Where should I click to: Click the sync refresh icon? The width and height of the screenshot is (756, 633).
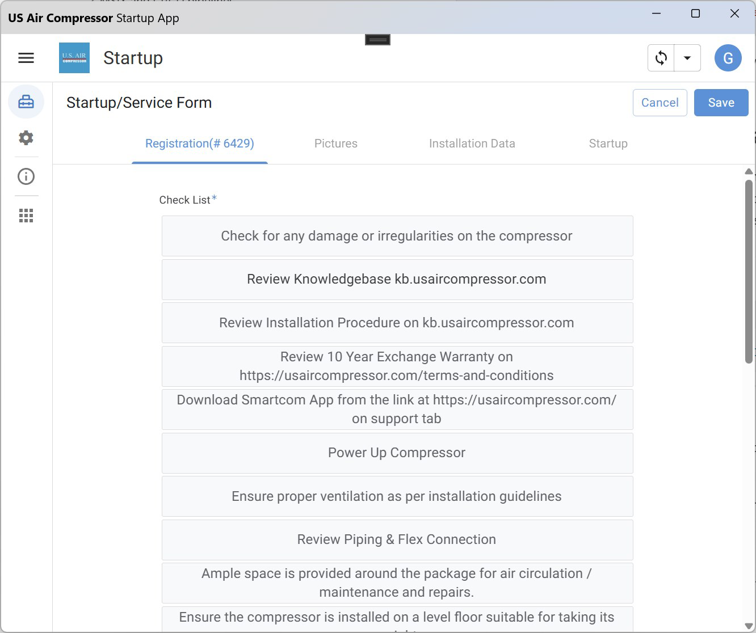[661, 58]
